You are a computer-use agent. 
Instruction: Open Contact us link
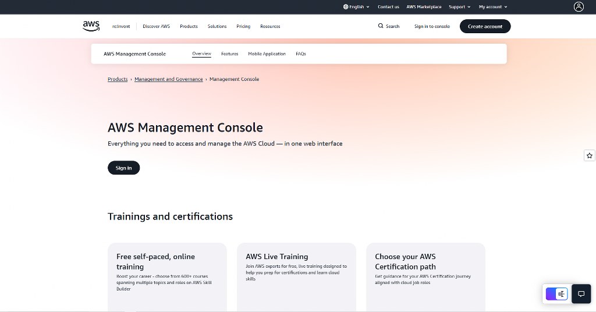[388, 7]
